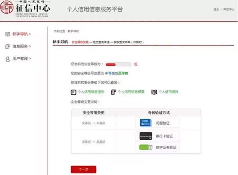The height and width of the screenshot is (175, 238).
Task: Open the 帮助中心 menu item
Action: tap(229, 8)
